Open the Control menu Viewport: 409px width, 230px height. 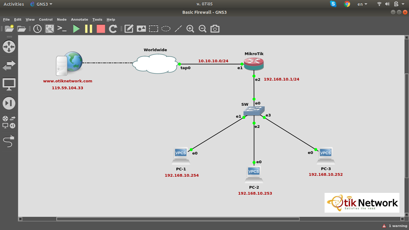click(x=46, y=19)
